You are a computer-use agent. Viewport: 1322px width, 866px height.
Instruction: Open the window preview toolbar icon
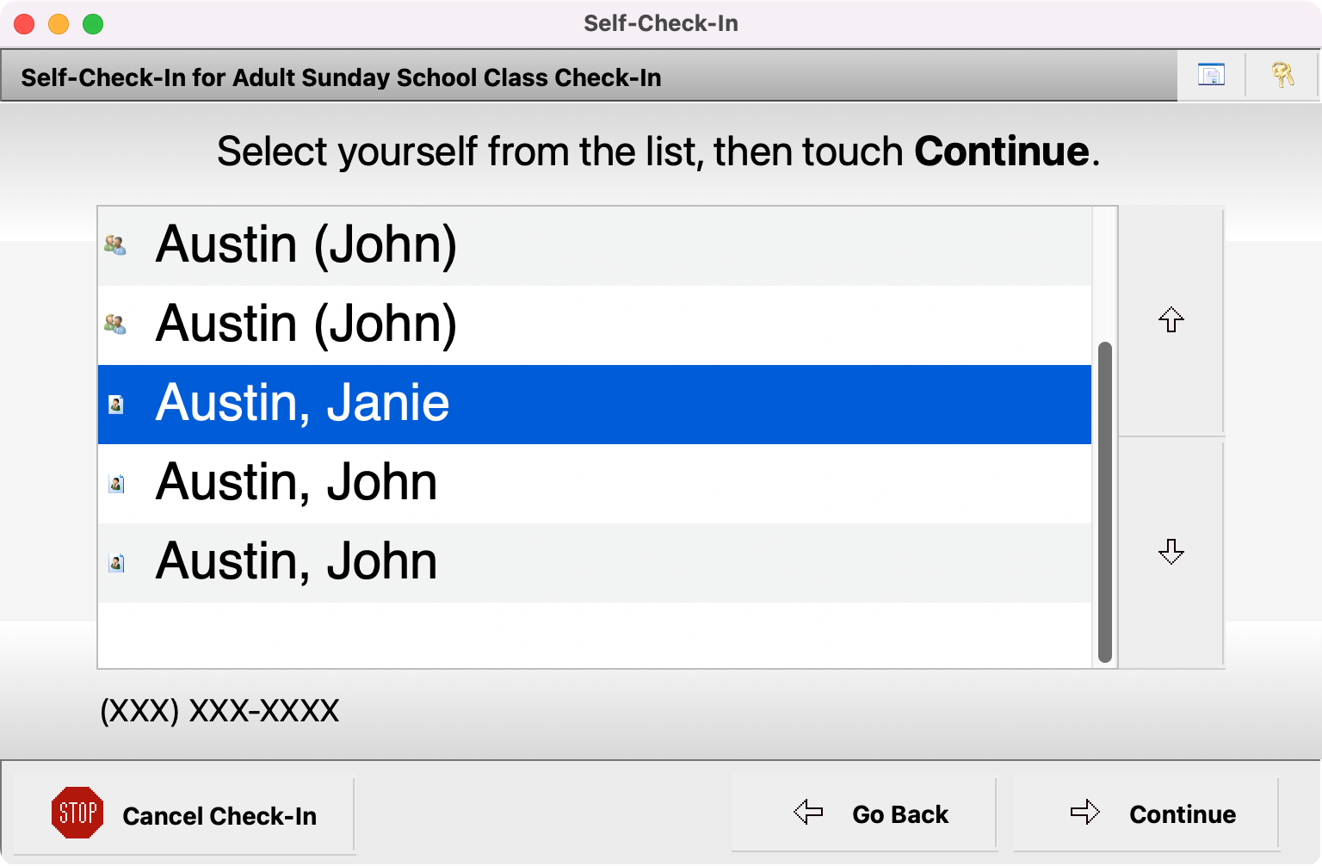1210,75
